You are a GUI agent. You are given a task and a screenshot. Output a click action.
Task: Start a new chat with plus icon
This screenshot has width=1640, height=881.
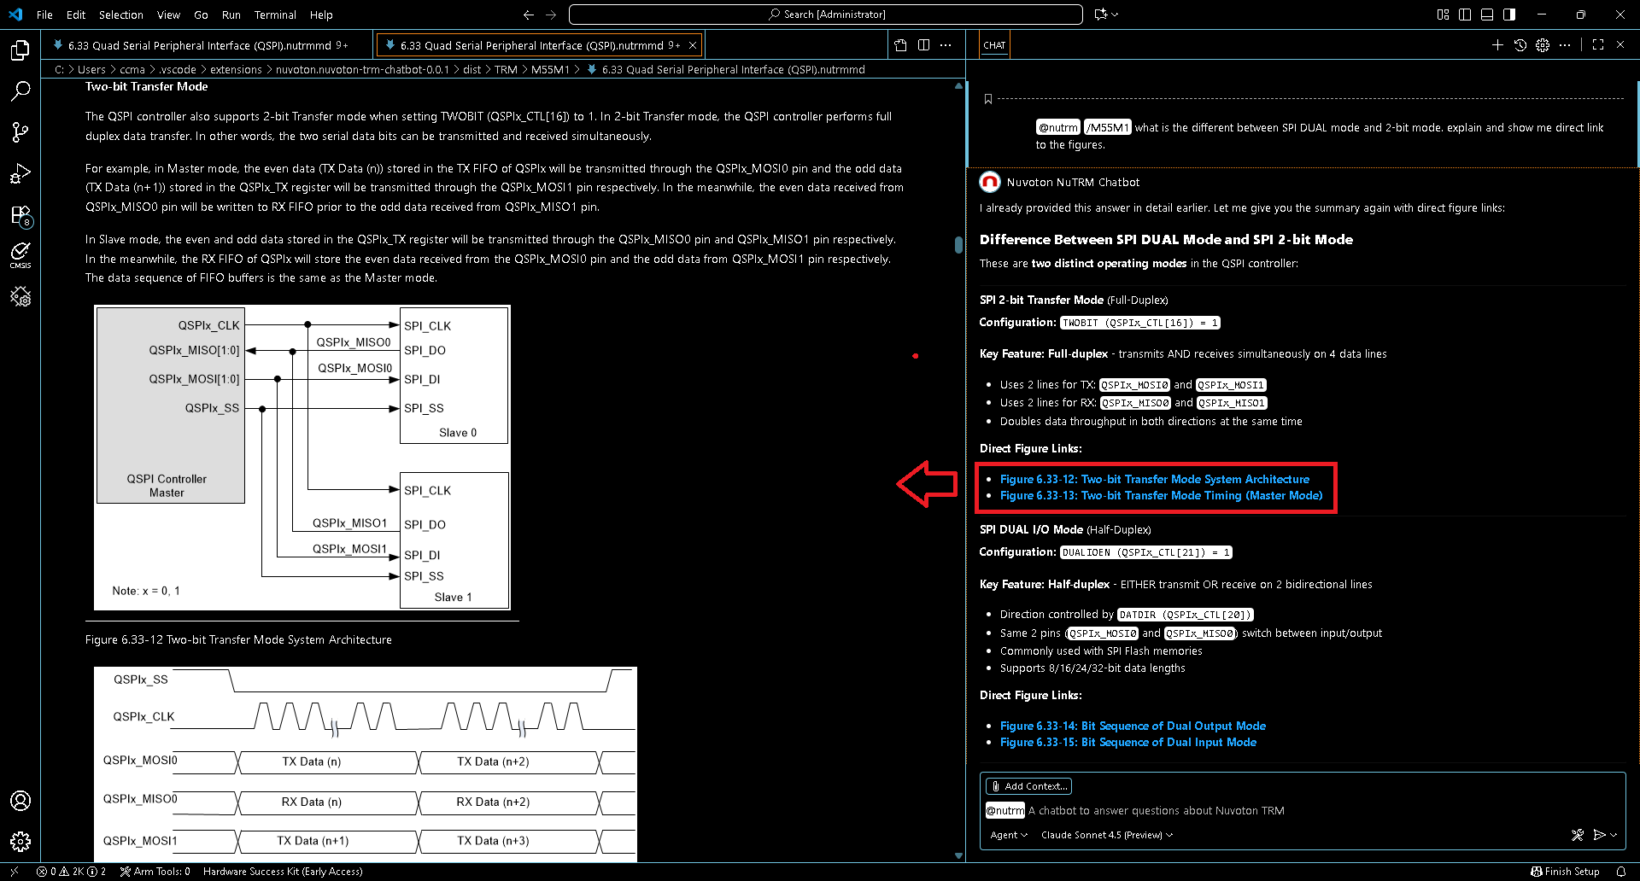(x=1497, y=45)
